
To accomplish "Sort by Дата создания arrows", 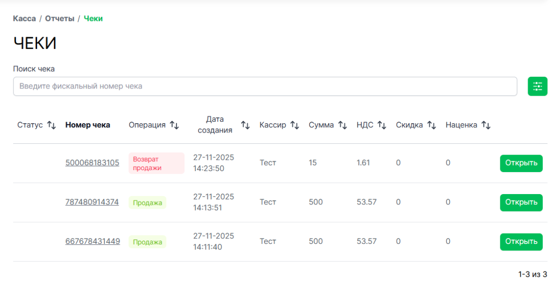I will [245, 125].
